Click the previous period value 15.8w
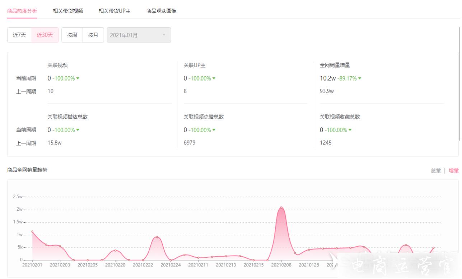Image resolution: width=462 pixels, height=279 pixels. click(55, 143)
